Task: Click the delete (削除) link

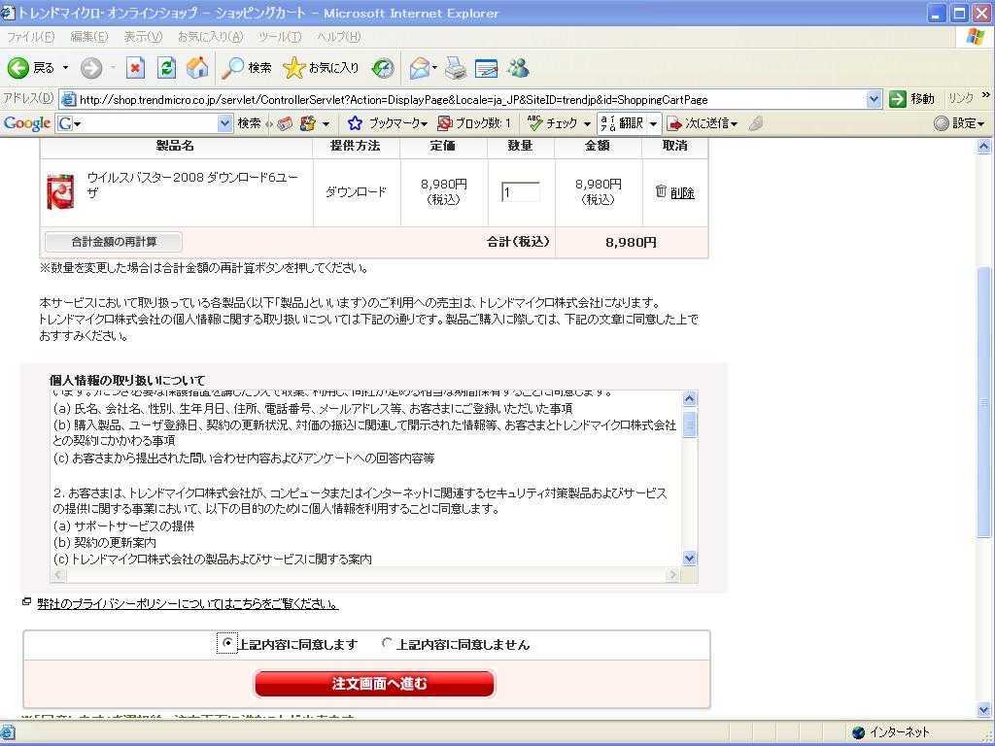Action: click(x=682, y=193)
